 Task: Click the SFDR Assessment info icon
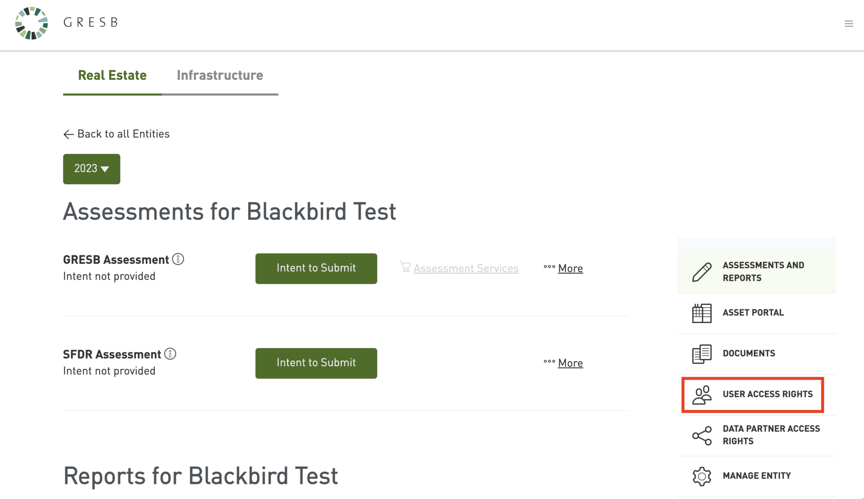click(x=170, y=354)
